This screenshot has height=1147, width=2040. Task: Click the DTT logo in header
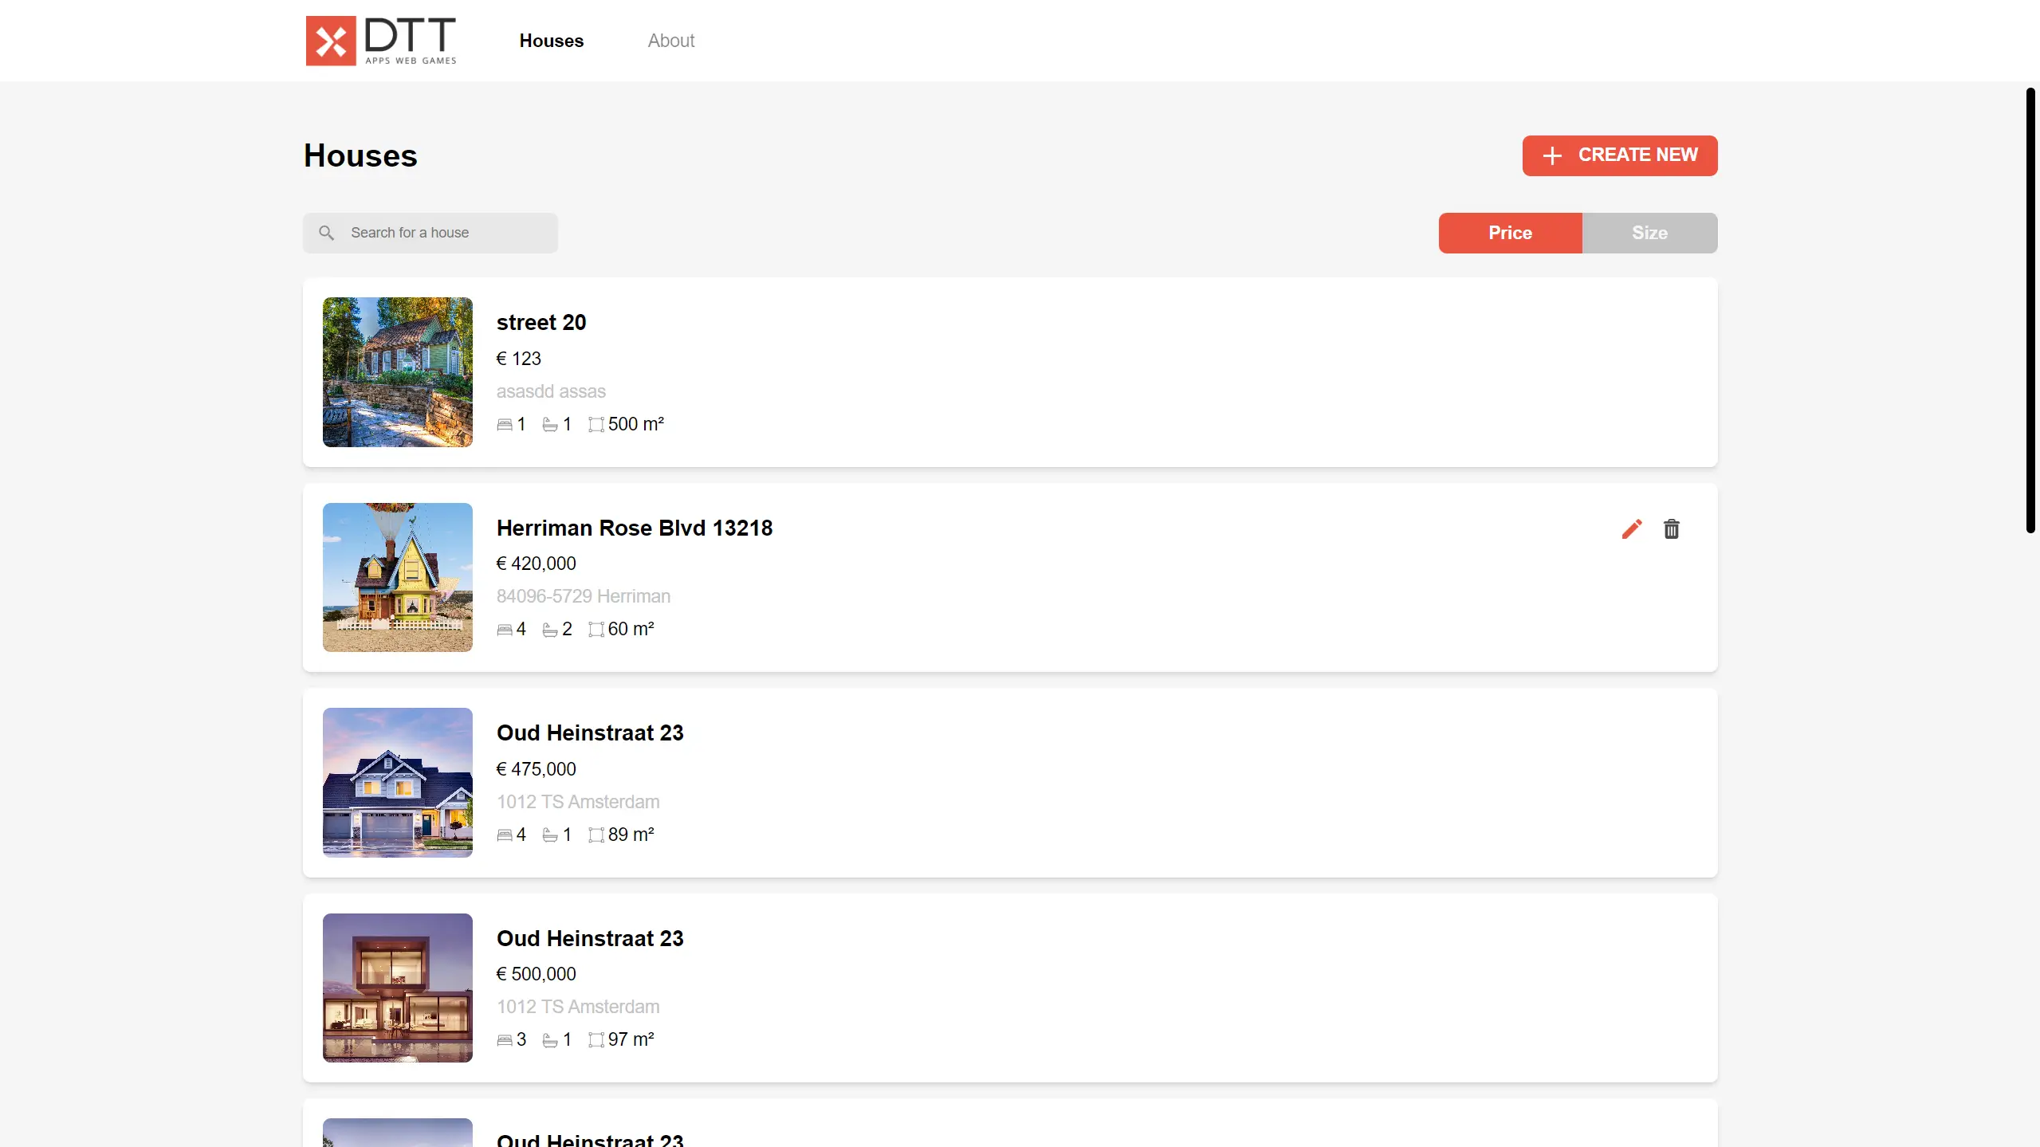click(381, 41)
